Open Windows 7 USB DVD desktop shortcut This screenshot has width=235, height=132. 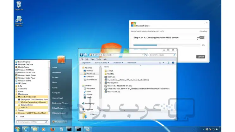[19, 21]
